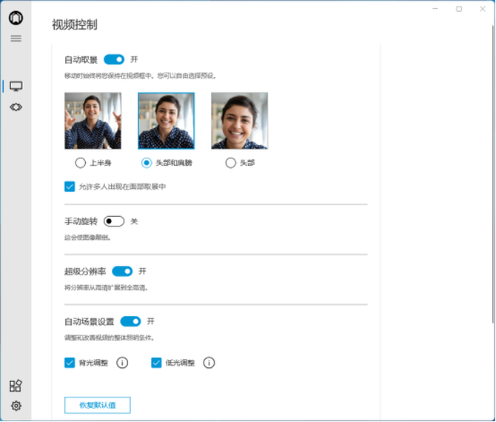Select the 头部和肩膀 radio option
This screenshot has width=496, height=422.
tap(147, 163)
